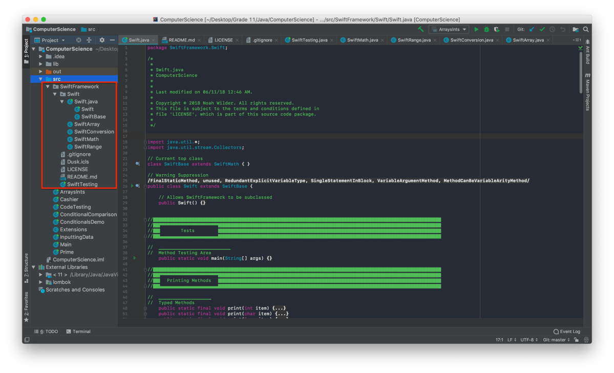
Task: Switch to README.md tab
Action: (x=181, y=40)
